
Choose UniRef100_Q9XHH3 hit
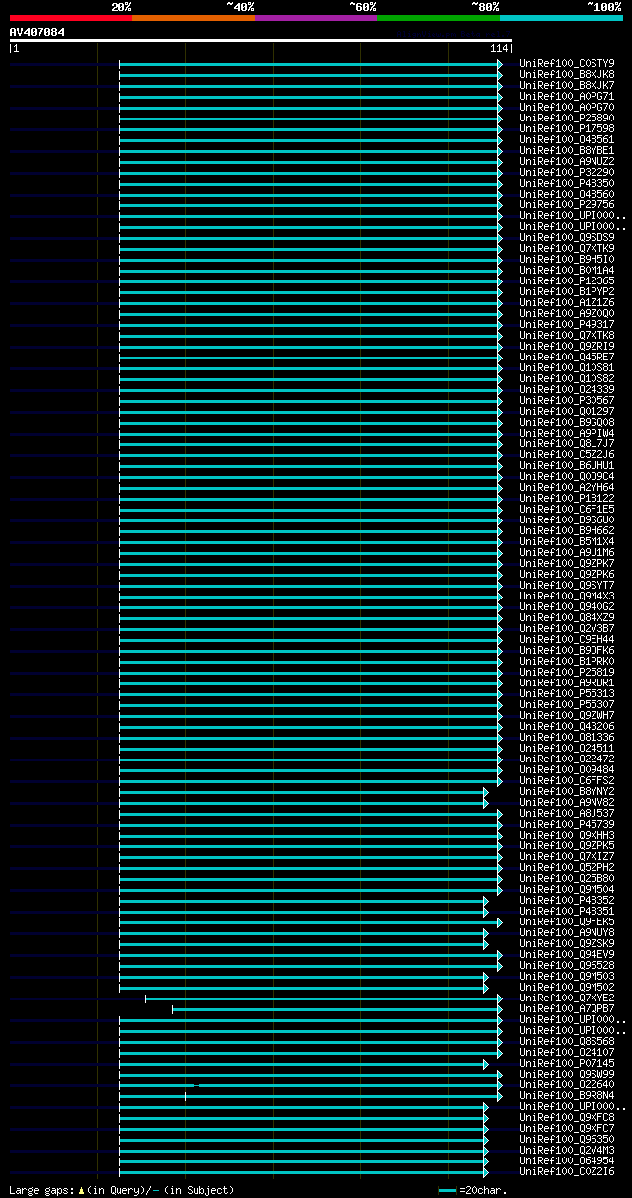[567, 835]
